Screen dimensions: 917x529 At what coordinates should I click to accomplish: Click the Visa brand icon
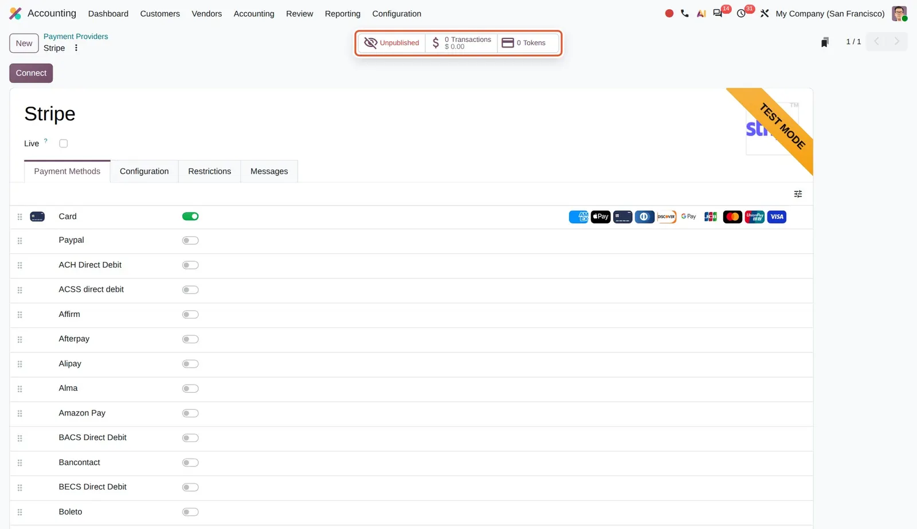coord(777,217)
